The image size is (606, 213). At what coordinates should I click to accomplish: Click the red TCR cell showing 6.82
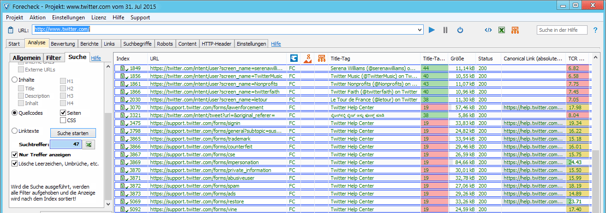coord(578,68)
